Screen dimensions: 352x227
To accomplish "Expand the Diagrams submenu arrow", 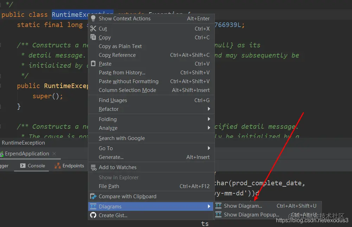I will click(x=209, y=206).
